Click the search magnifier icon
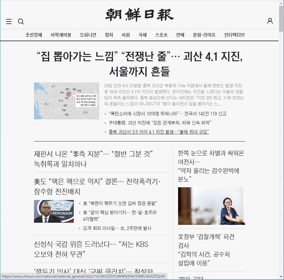The image size is (284, 280). point(21,22)
